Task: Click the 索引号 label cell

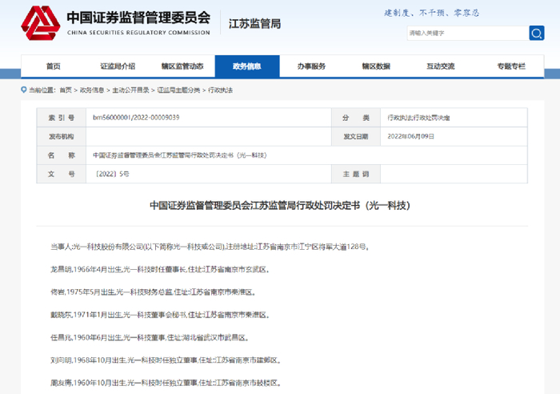Action: [x=62, y=118]
